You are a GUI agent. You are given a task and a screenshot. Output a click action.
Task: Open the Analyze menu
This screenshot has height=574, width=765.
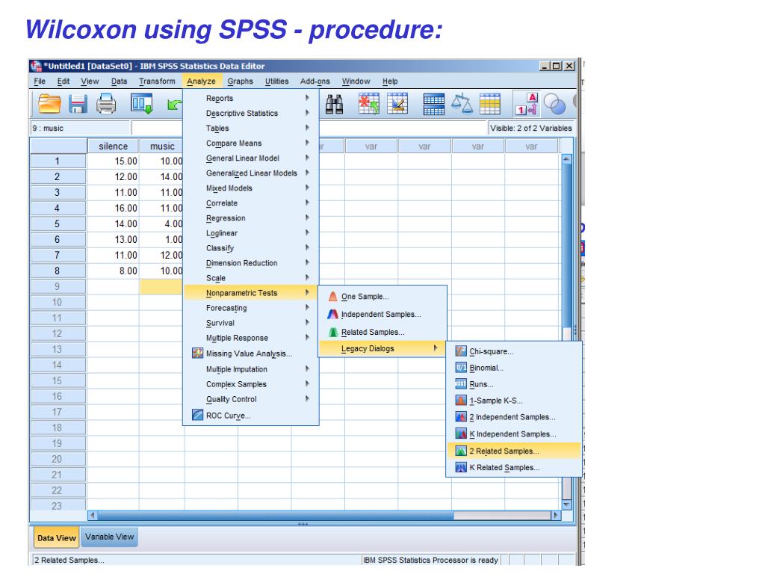coord(201,81)
